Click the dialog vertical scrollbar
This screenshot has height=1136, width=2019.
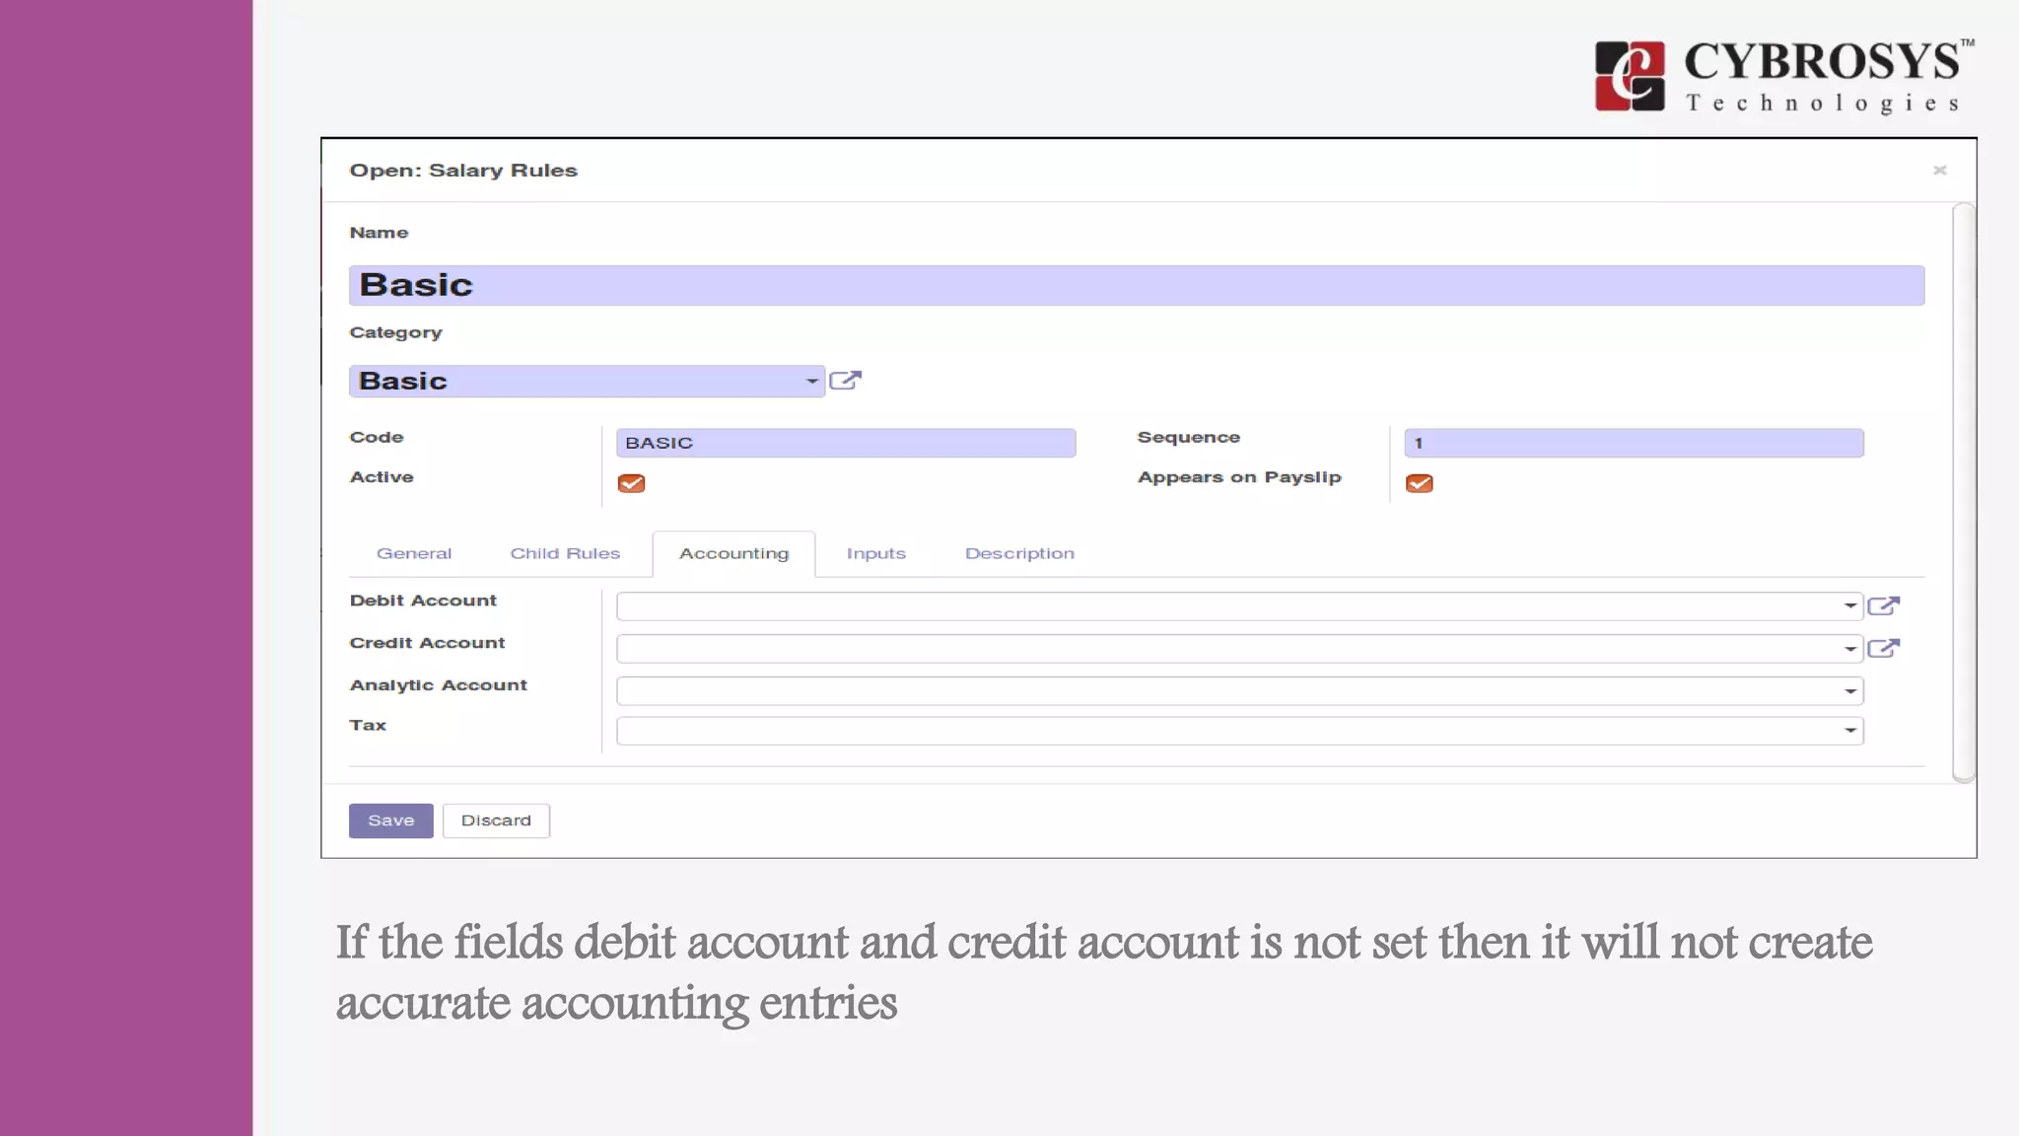(x=1964, y=493)
